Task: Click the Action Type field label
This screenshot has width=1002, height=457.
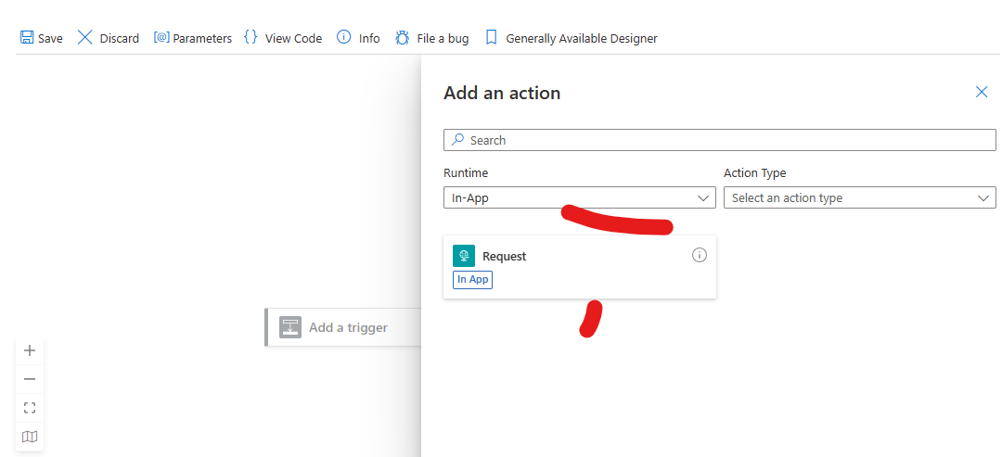Action: (x=754, y=173)
